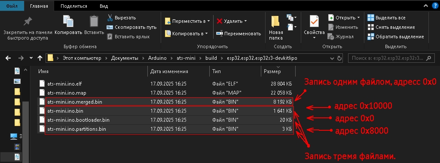This screenshot has height=163, width=440.
Task: Pin folder to quick access panel
Action: click(x=27, y=28)
